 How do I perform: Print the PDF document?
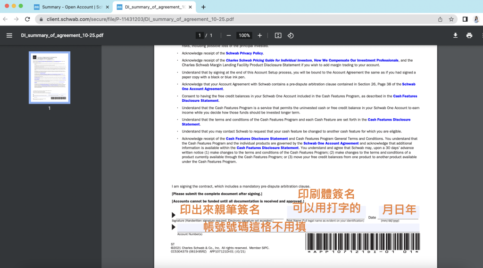469,35
